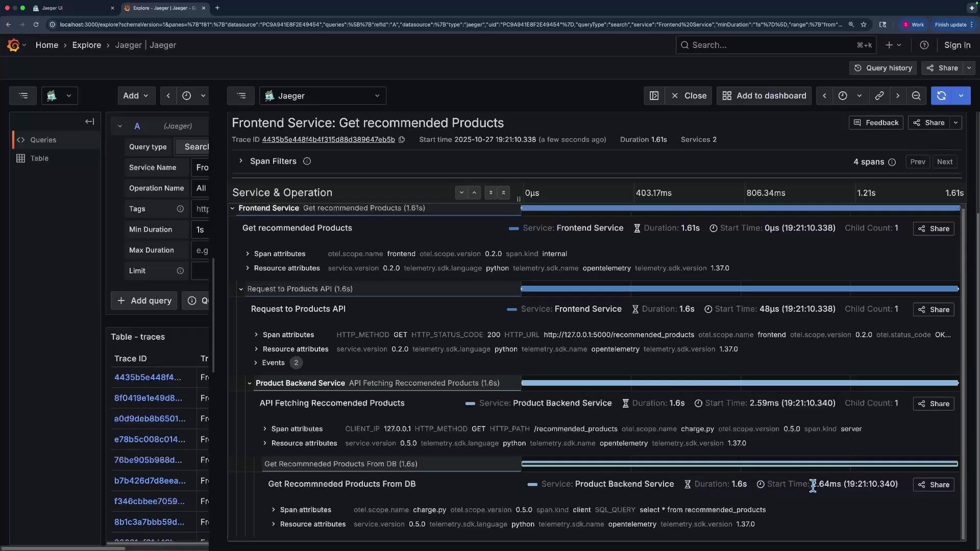Close the right Explore pane
The height and width of the screenshot is (551, 980).
tap(689, 96)
